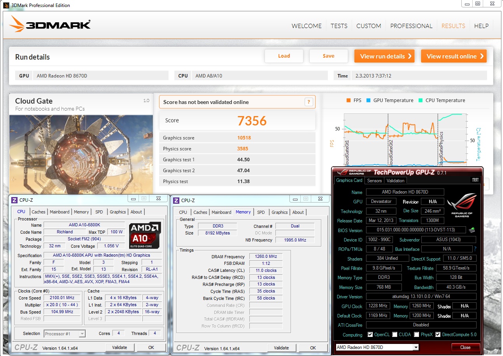
Task: Select the Graphics Card tab in GPU-Z
Action: point(349,180)
